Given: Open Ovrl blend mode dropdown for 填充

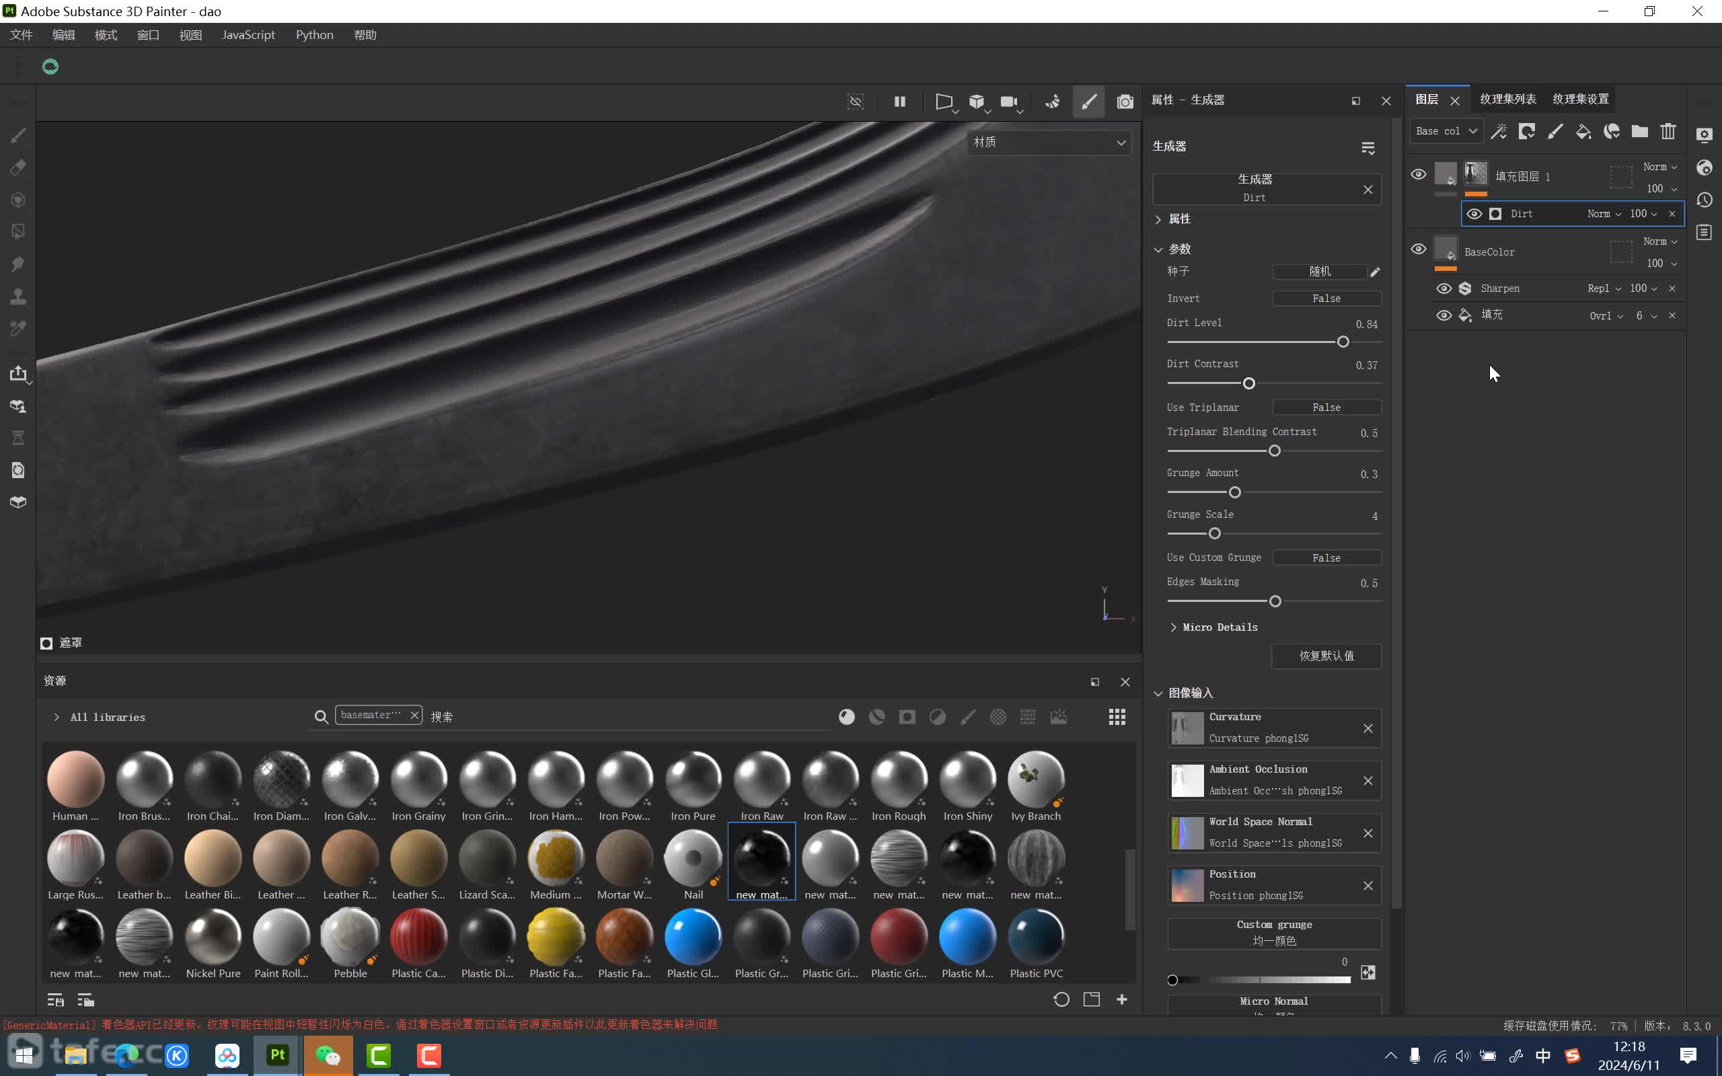Looking at the screenshot, I should (x=1607, y=315).
